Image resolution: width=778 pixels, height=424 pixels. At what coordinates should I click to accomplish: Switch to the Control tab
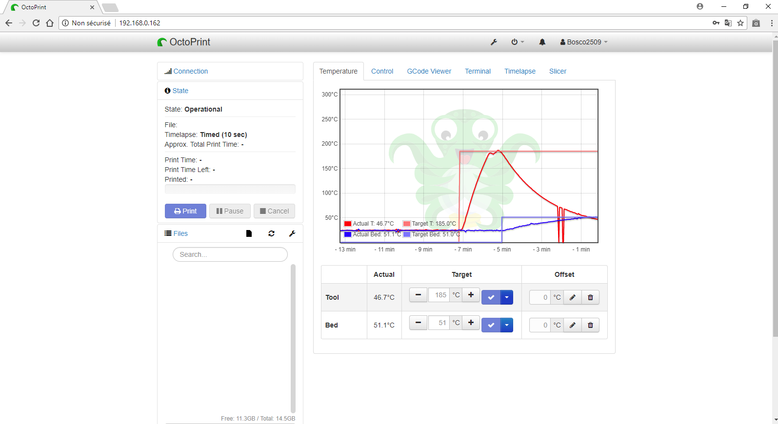[x=382, y=71]
